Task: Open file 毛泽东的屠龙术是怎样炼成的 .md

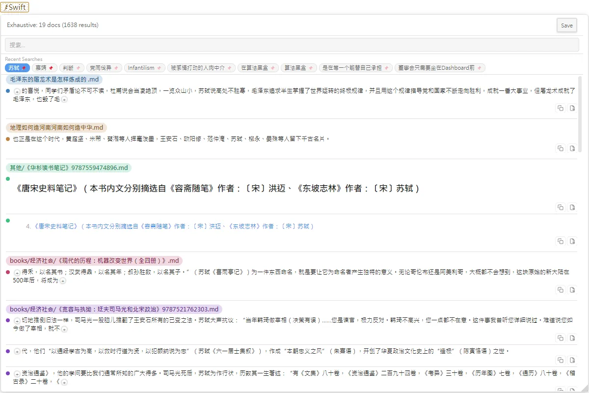Action: click(54, 79)
